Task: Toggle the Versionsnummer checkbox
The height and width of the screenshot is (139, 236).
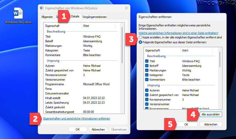Action: point(147,104)
